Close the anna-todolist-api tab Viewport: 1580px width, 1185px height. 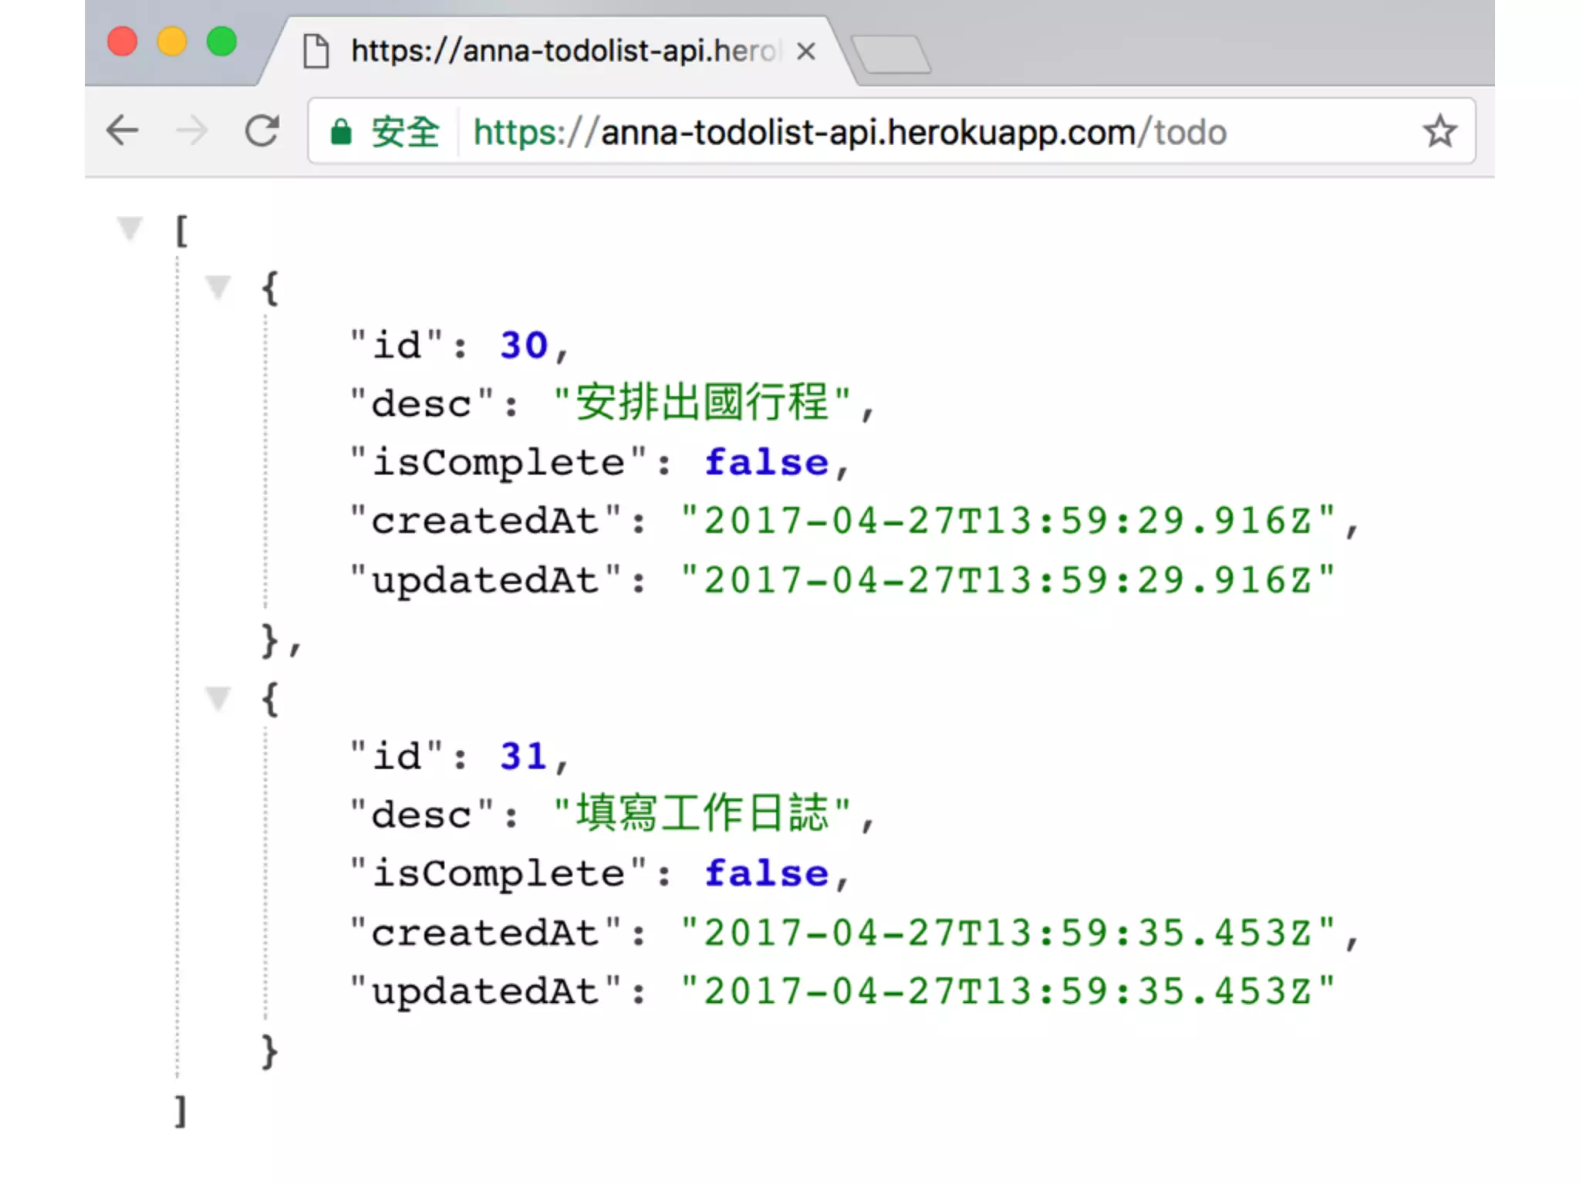[x=806, y=52]
